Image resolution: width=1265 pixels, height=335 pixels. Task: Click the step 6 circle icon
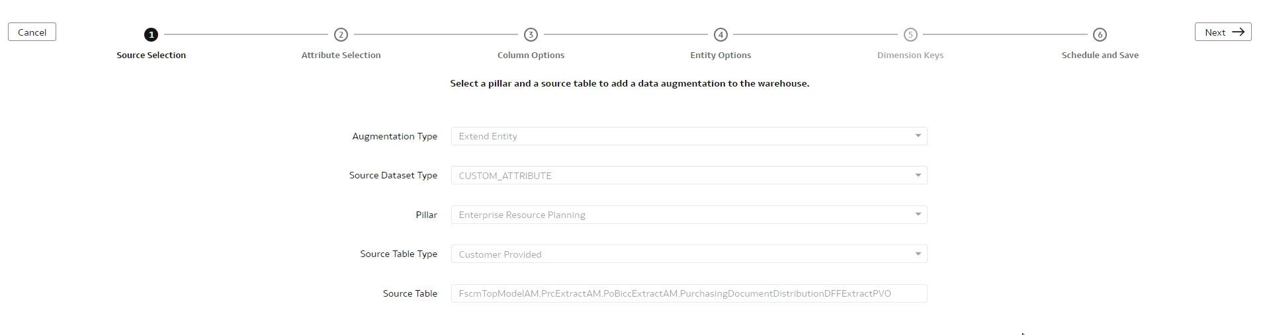[1100, 34]
